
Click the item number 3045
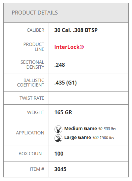click(60, 169)
